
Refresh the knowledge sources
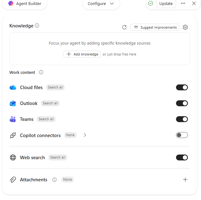coord(124,27)
